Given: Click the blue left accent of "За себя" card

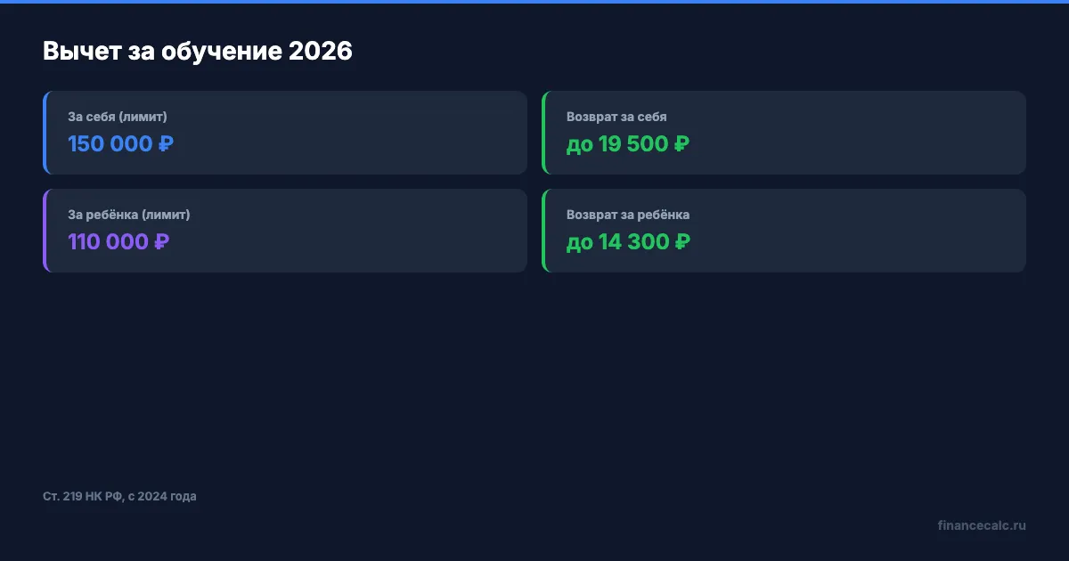Looking at the screenshot, I should point(45,133).
